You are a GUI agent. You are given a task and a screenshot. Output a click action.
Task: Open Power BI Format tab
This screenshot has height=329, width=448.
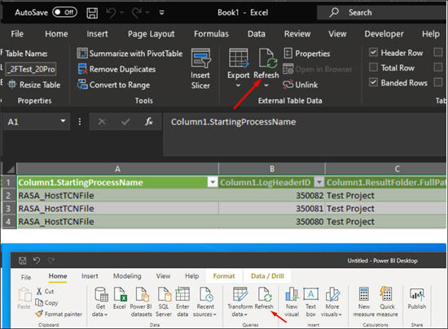(224, 276)
